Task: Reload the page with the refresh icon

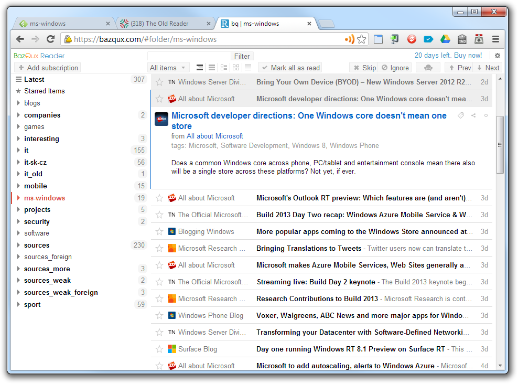Action: pyautogui.click(x=50, y=39)
